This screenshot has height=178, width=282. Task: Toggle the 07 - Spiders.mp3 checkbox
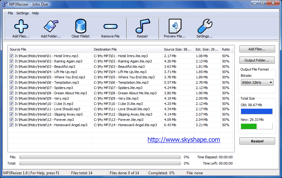(11, 88)
